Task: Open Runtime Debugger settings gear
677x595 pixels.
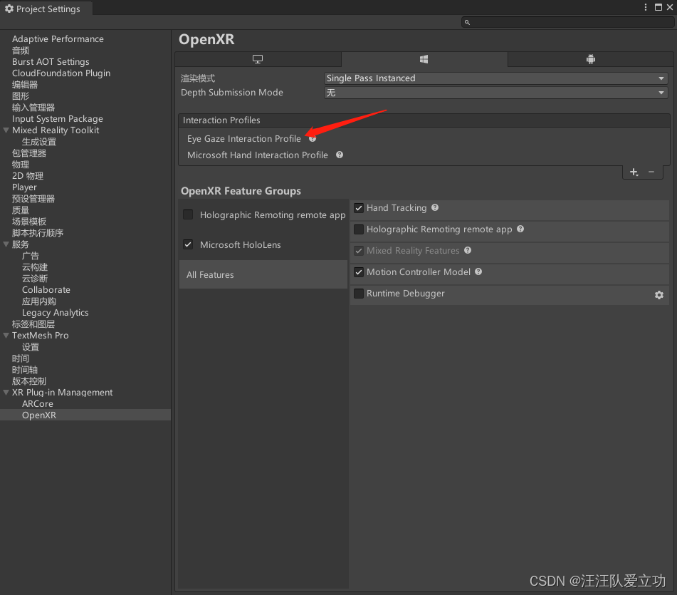Action: [x=659, y=295]
